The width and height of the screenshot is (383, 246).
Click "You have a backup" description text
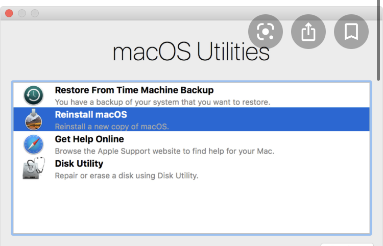162,102
